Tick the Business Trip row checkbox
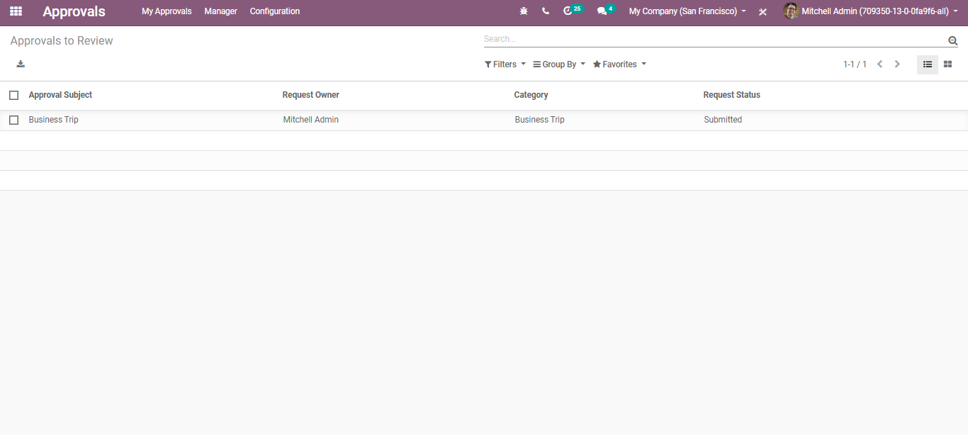This screenshot has height=435, width=968. point(13,120)
